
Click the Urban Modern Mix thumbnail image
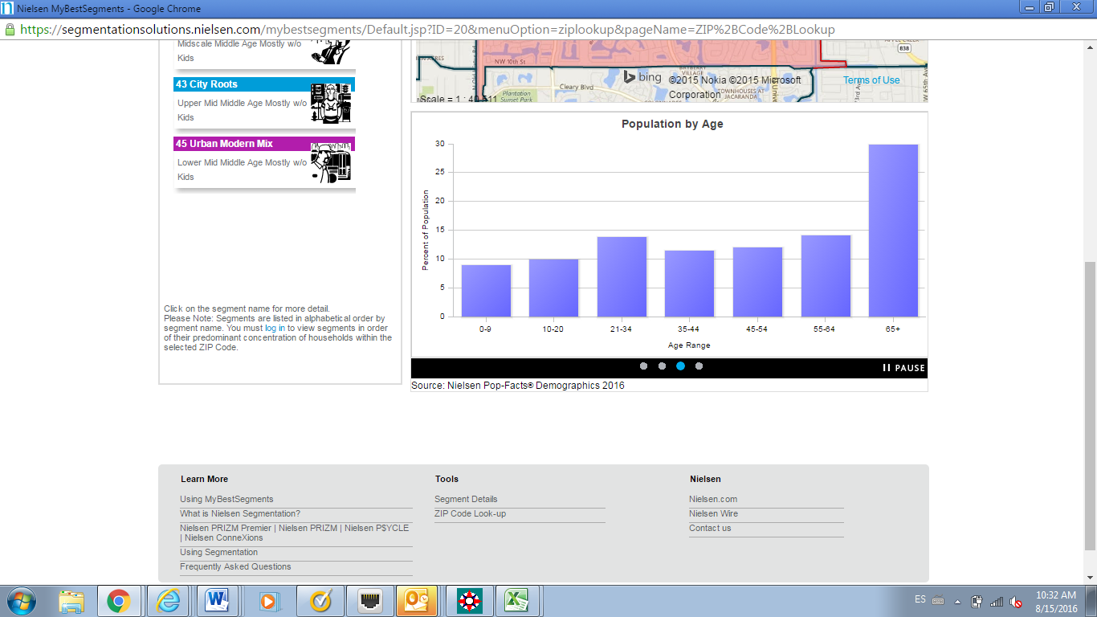[332, 161]
